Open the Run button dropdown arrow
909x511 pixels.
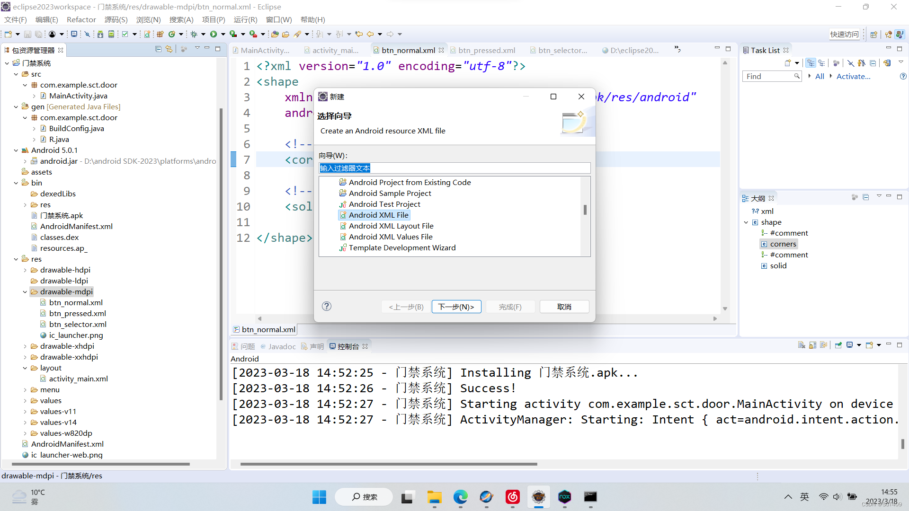[x=223, y=34]
